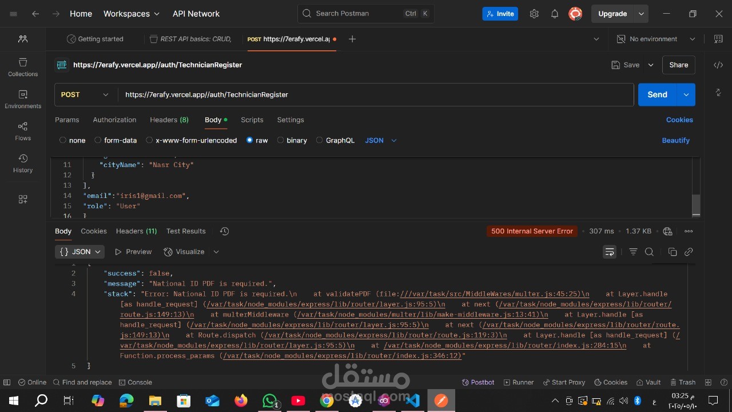Open the Save options arrow

651,65
